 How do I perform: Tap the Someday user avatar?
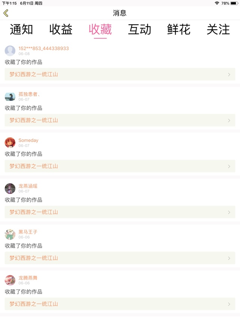click(10, 143)
